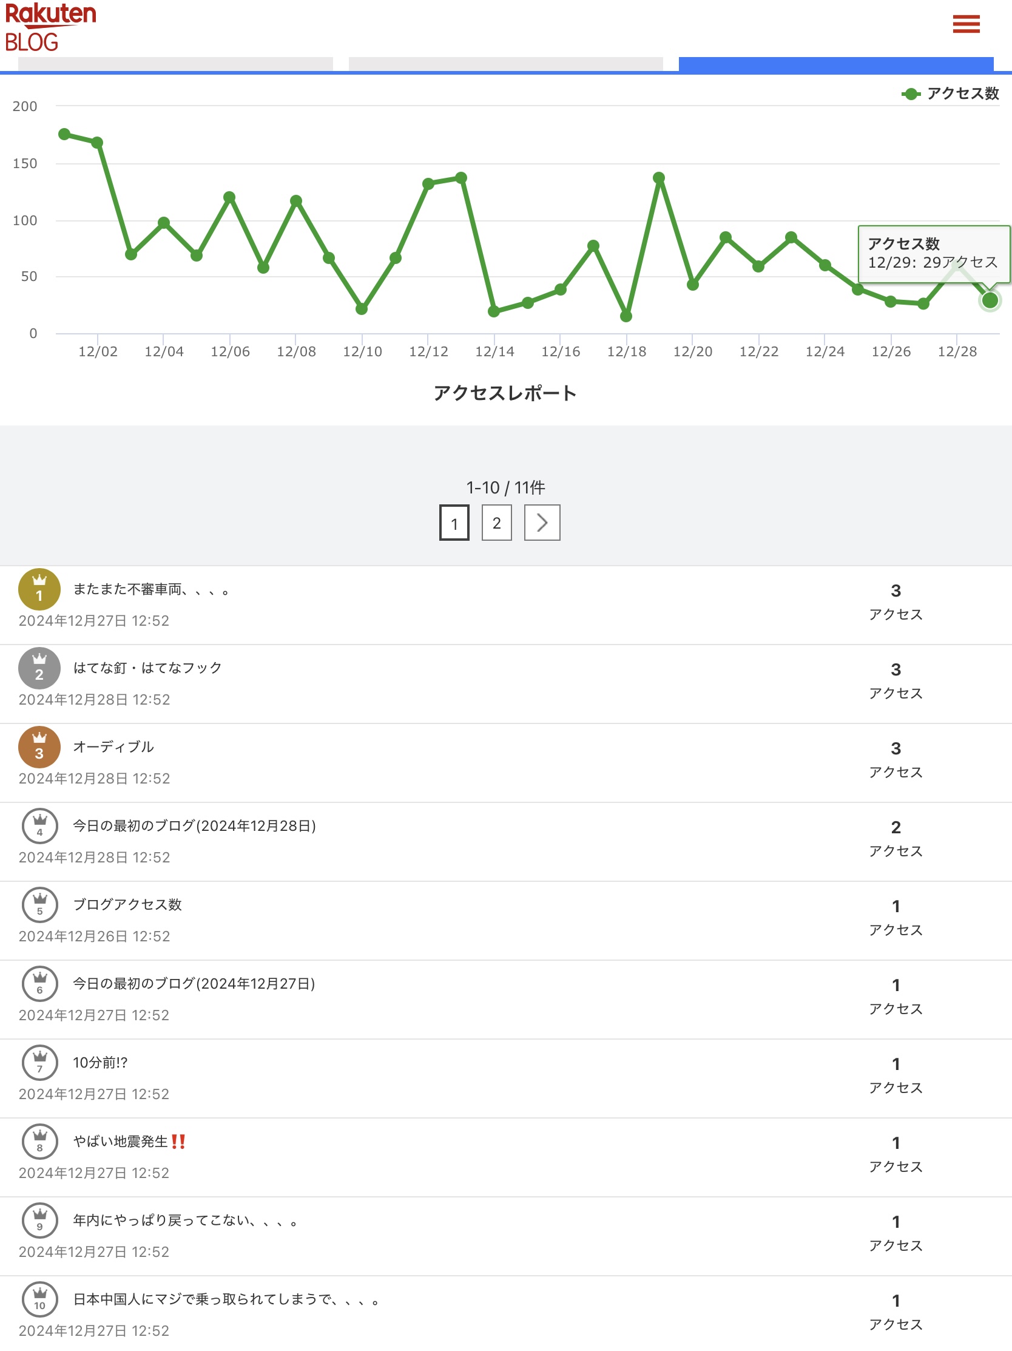Click the silver rank 2 crown badge
1012x1351 pixels.
pos(39,669)
